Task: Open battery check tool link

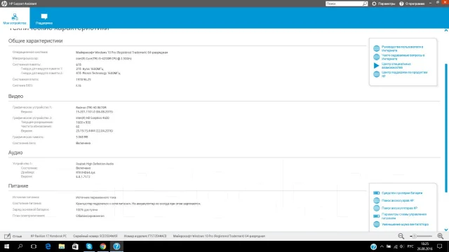Action: 402,193
